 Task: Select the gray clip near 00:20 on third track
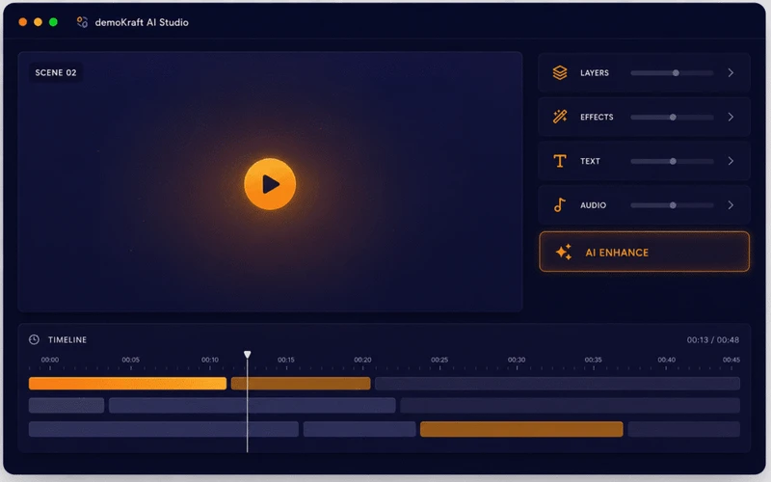tap(359, 429)
